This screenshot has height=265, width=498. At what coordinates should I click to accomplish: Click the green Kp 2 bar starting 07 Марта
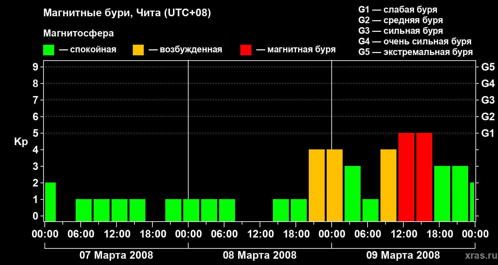click(x=50, y=202)
